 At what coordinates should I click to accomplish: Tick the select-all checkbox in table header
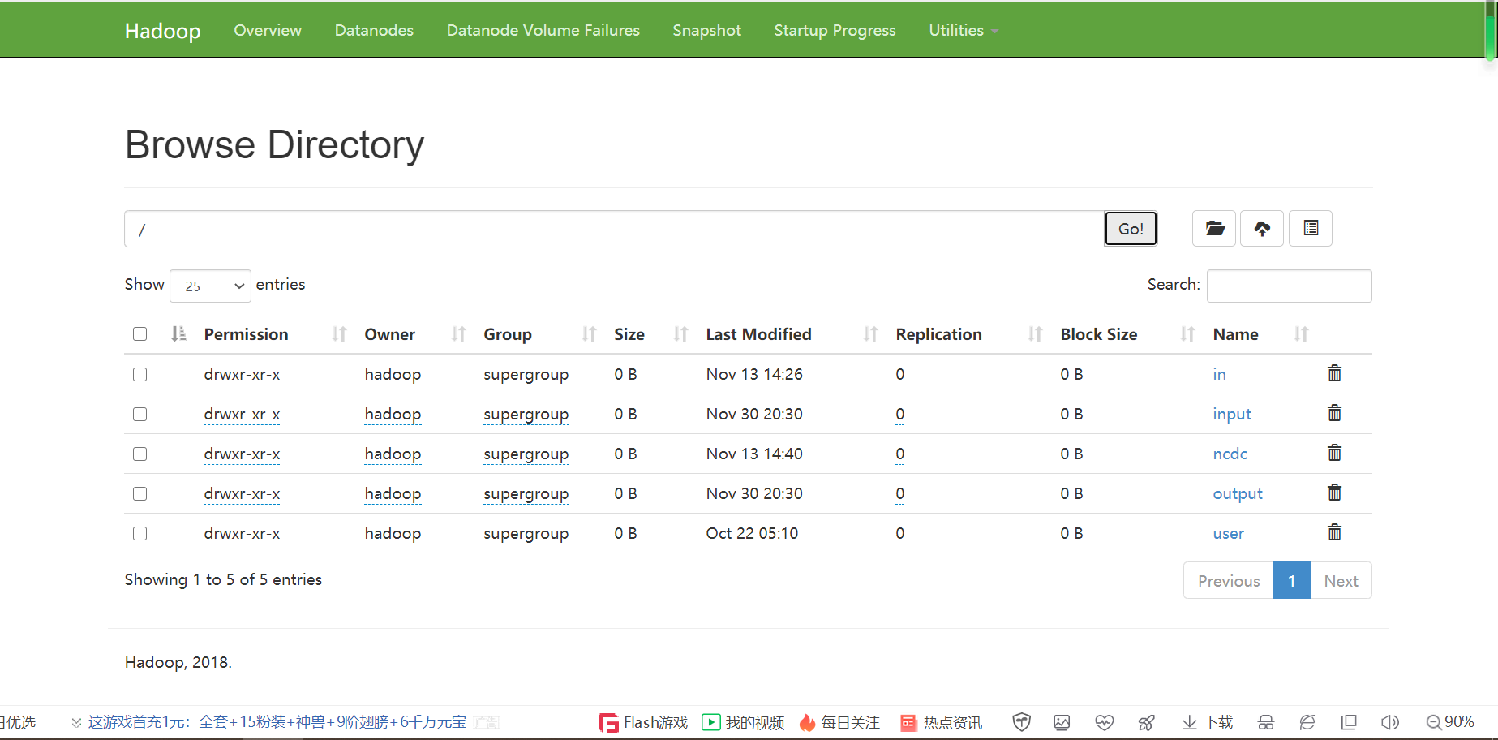point(139,334)
